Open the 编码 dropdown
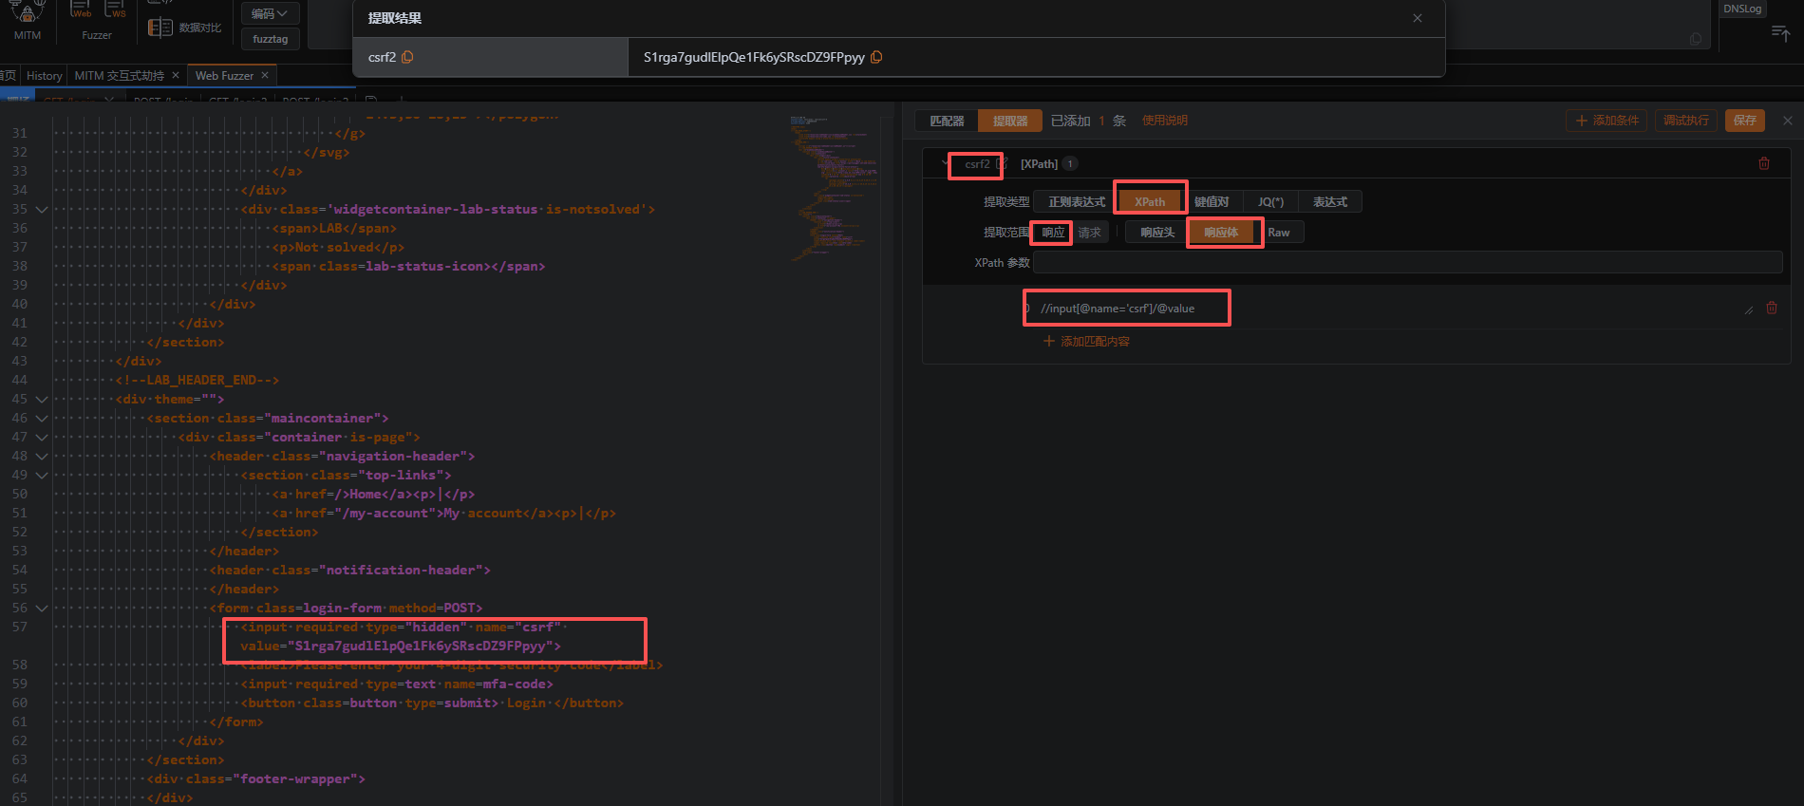This screenshot has height=806, width=1804. click(270, 13)
